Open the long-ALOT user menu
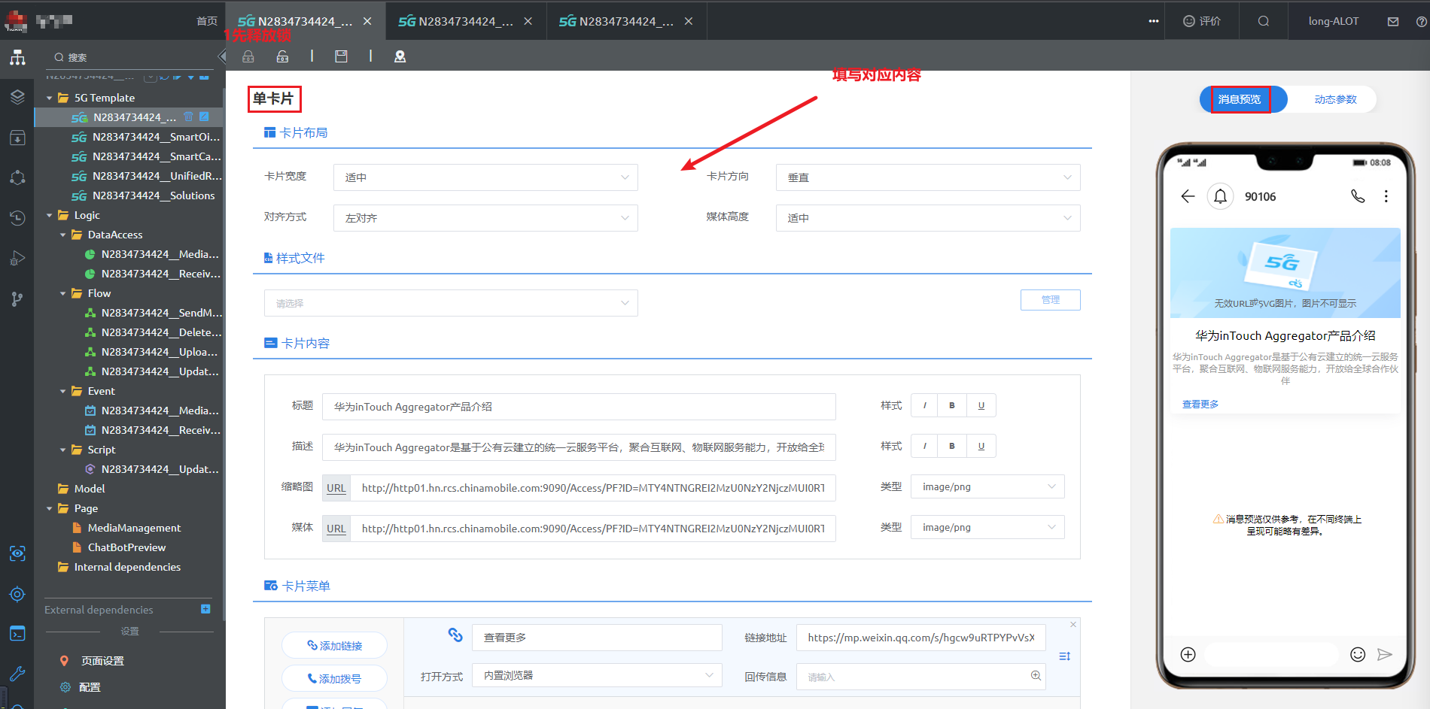The height and width of the screenshot is (709, 1430). (x=1334, y=21)
